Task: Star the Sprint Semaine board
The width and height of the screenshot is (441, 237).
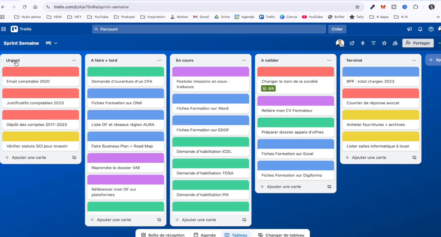Action: coord(384,43)
